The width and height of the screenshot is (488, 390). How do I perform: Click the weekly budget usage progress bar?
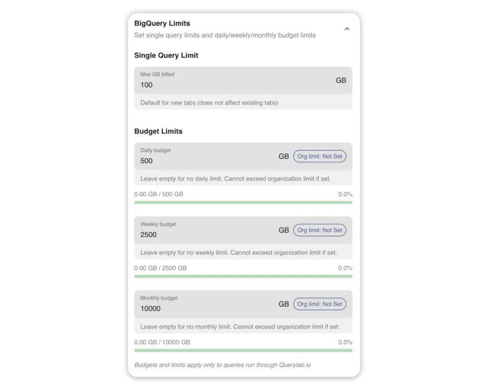(x=243, y=276)
